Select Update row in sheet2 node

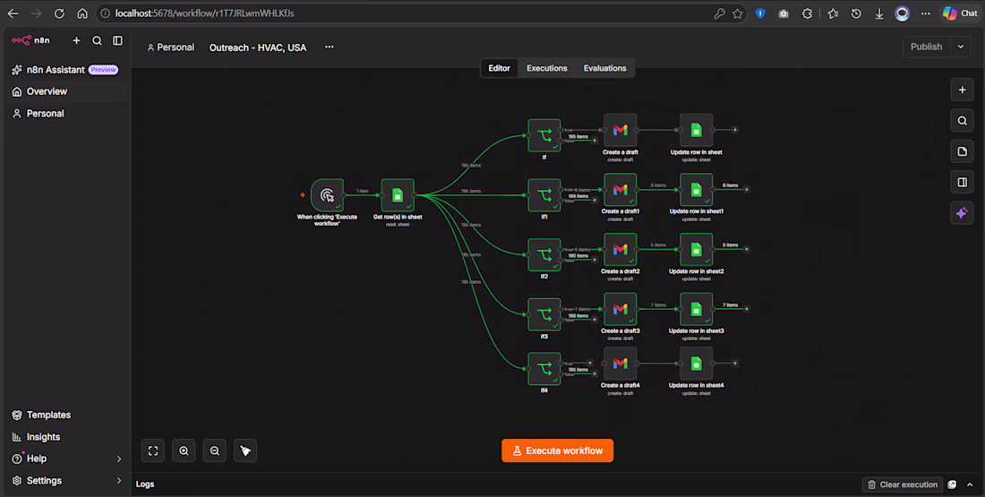(x=696, y=250)
